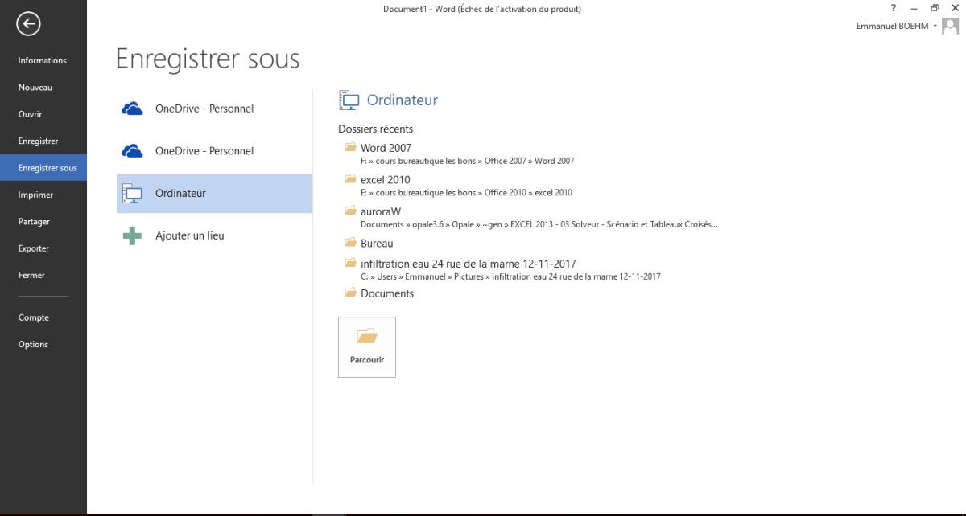The height and width of the screenshot is (516, 966).
Task: Select the first OneDrive - Personnel location
Action: [214, 109]
